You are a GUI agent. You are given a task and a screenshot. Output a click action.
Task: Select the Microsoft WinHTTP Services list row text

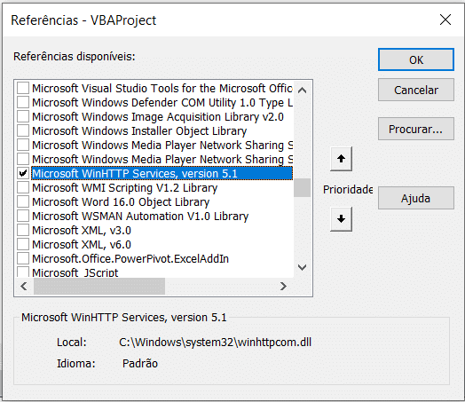(x=135, y=173)
